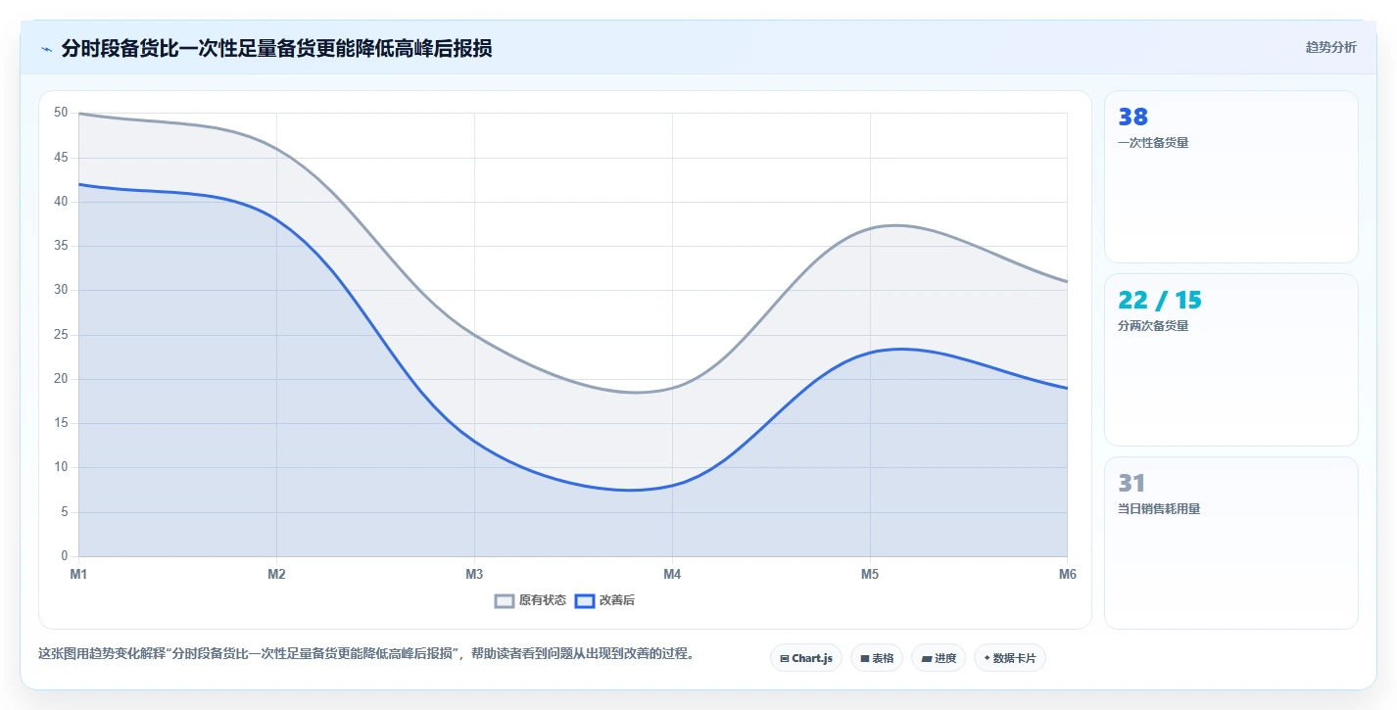Click the value 31 in 当日销售耗用量 card
Screen dimensions: 1397x710
pyautogui.click(x=1132, y=484)
